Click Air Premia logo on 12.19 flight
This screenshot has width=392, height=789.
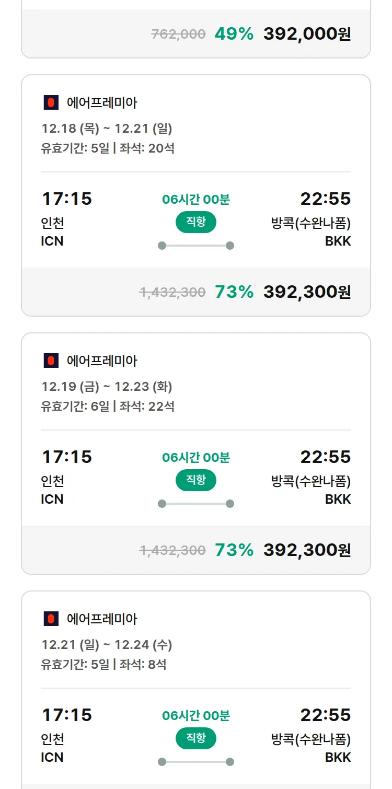click(51, 361)
